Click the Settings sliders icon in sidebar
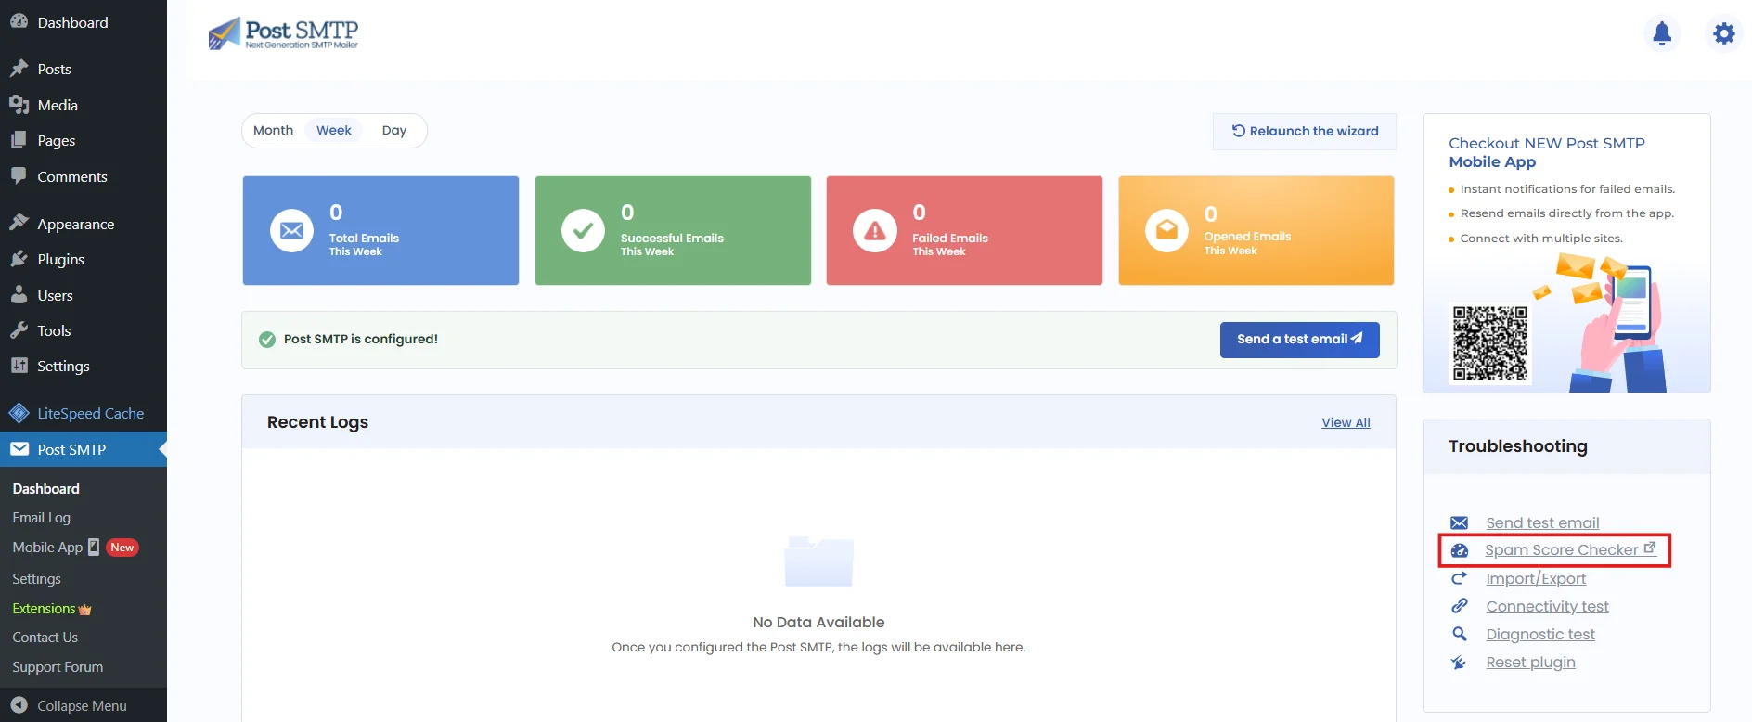 (x=19, y=366)
